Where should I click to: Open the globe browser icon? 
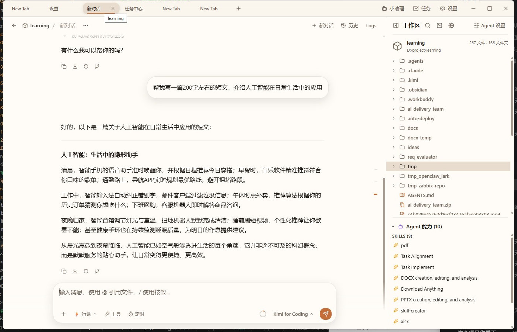click(x=451, y=25)
